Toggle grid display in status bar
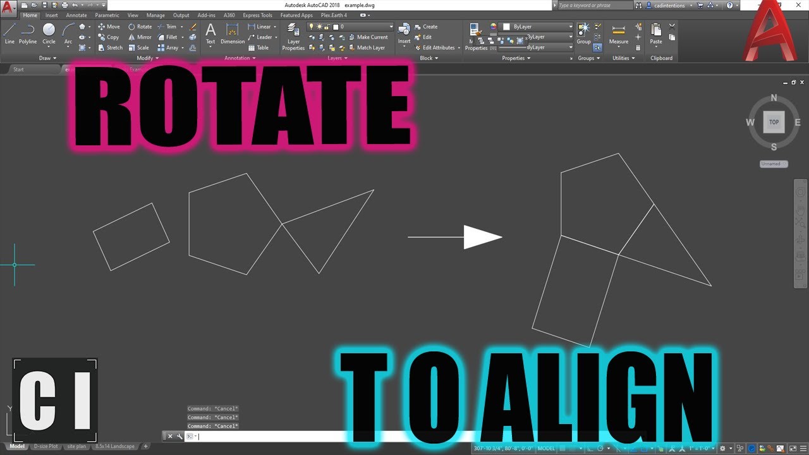This screenshot has height=455, width=809. tap(563, 448)
